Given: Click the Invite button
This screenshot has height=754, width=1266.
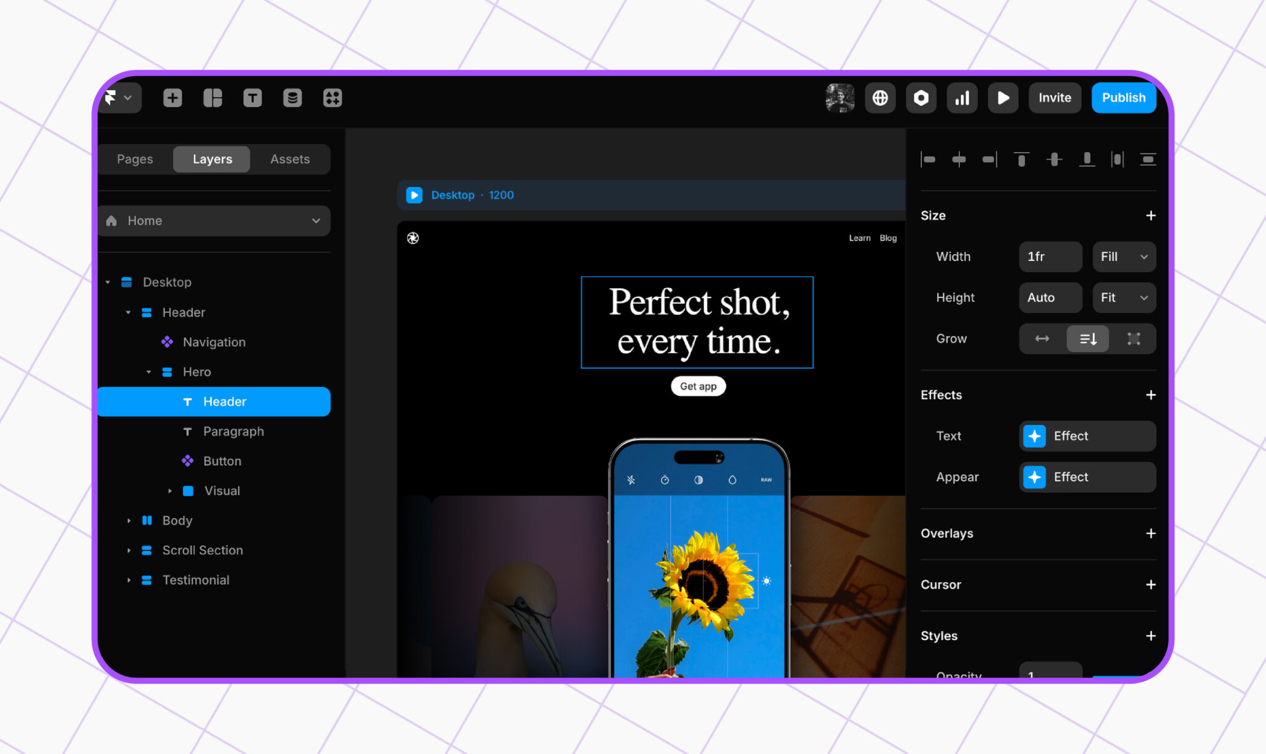Looking at the screenshot, I should click(1054, 97).
